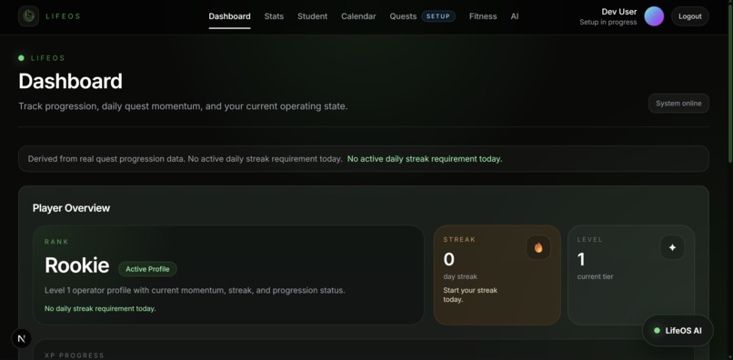733x360 pixels.
Task: Click the Rookie rank title
Action: click(77, 265)
